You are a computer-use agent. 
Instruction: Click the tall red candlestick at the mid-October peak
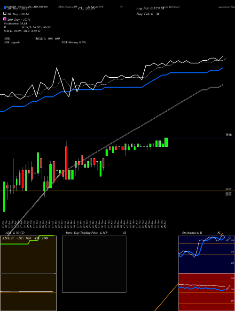tap(66, 163)
